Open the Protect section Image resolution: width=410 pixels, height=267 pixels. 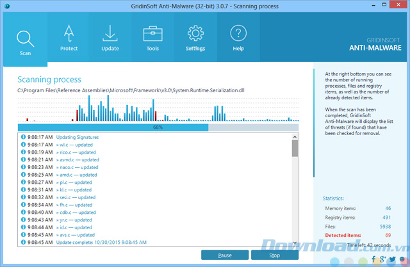[x=69, y=32]
